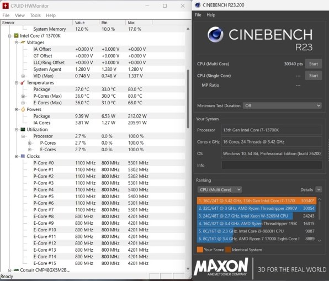329x281 pixels.
Task: Collapse the Temperatures branch
Action: point(16,83)
